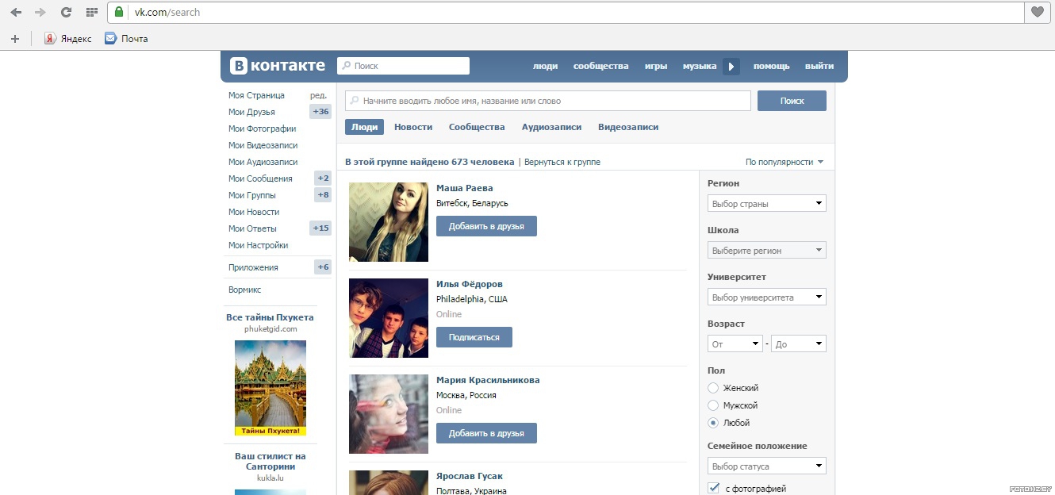The width and height of the screenshot is (1055, 495).
Task: Click Вернуться к группе link
Action: pos(562,162)
